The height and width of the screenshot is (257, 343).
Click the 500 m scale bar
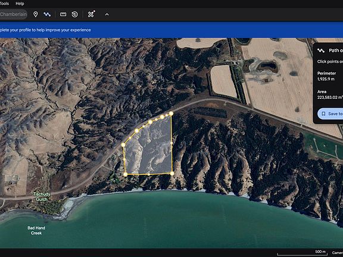[x=302, y=253]
